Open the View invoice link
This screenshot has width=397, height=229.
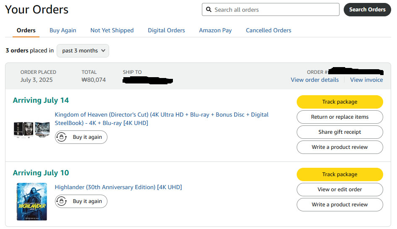click(366, 80)
